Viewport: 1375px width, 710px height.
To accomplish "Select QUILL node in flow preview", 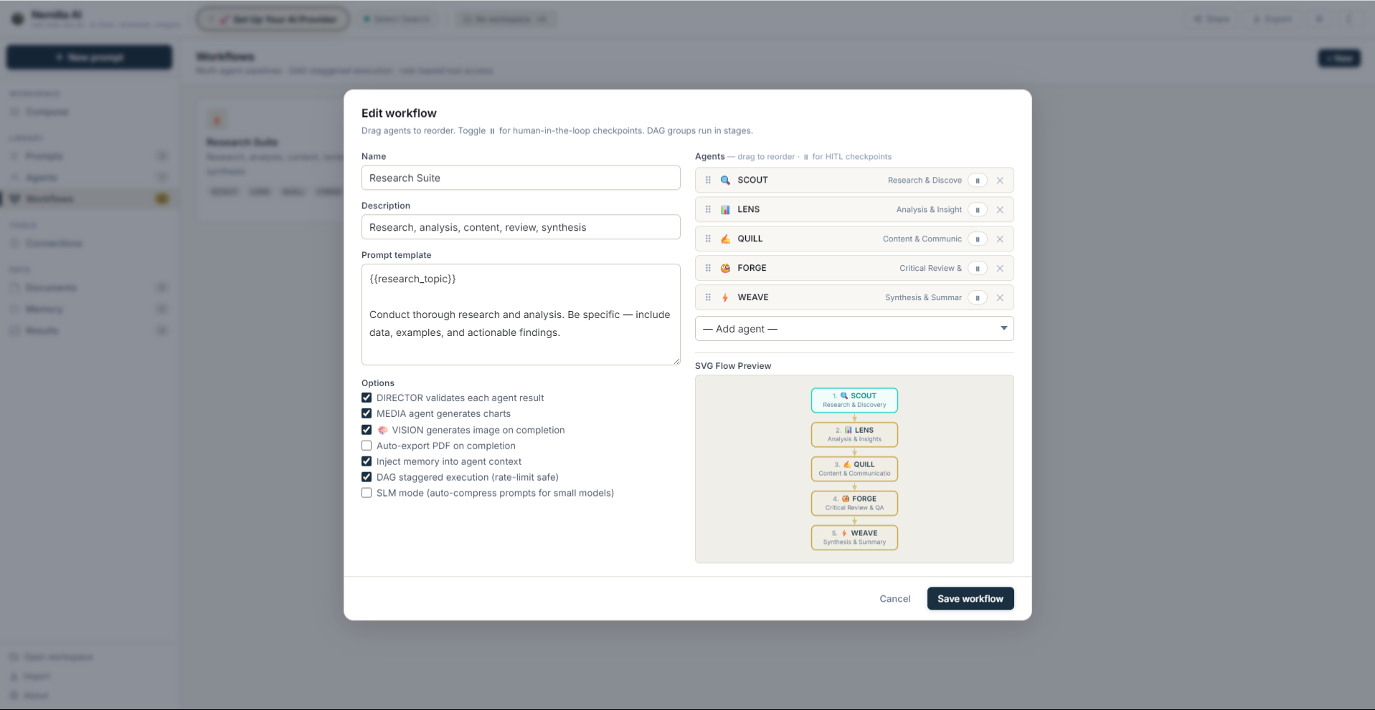I will click(x=854, y=469).
